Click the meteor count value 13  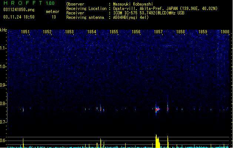tap(54, 17)
